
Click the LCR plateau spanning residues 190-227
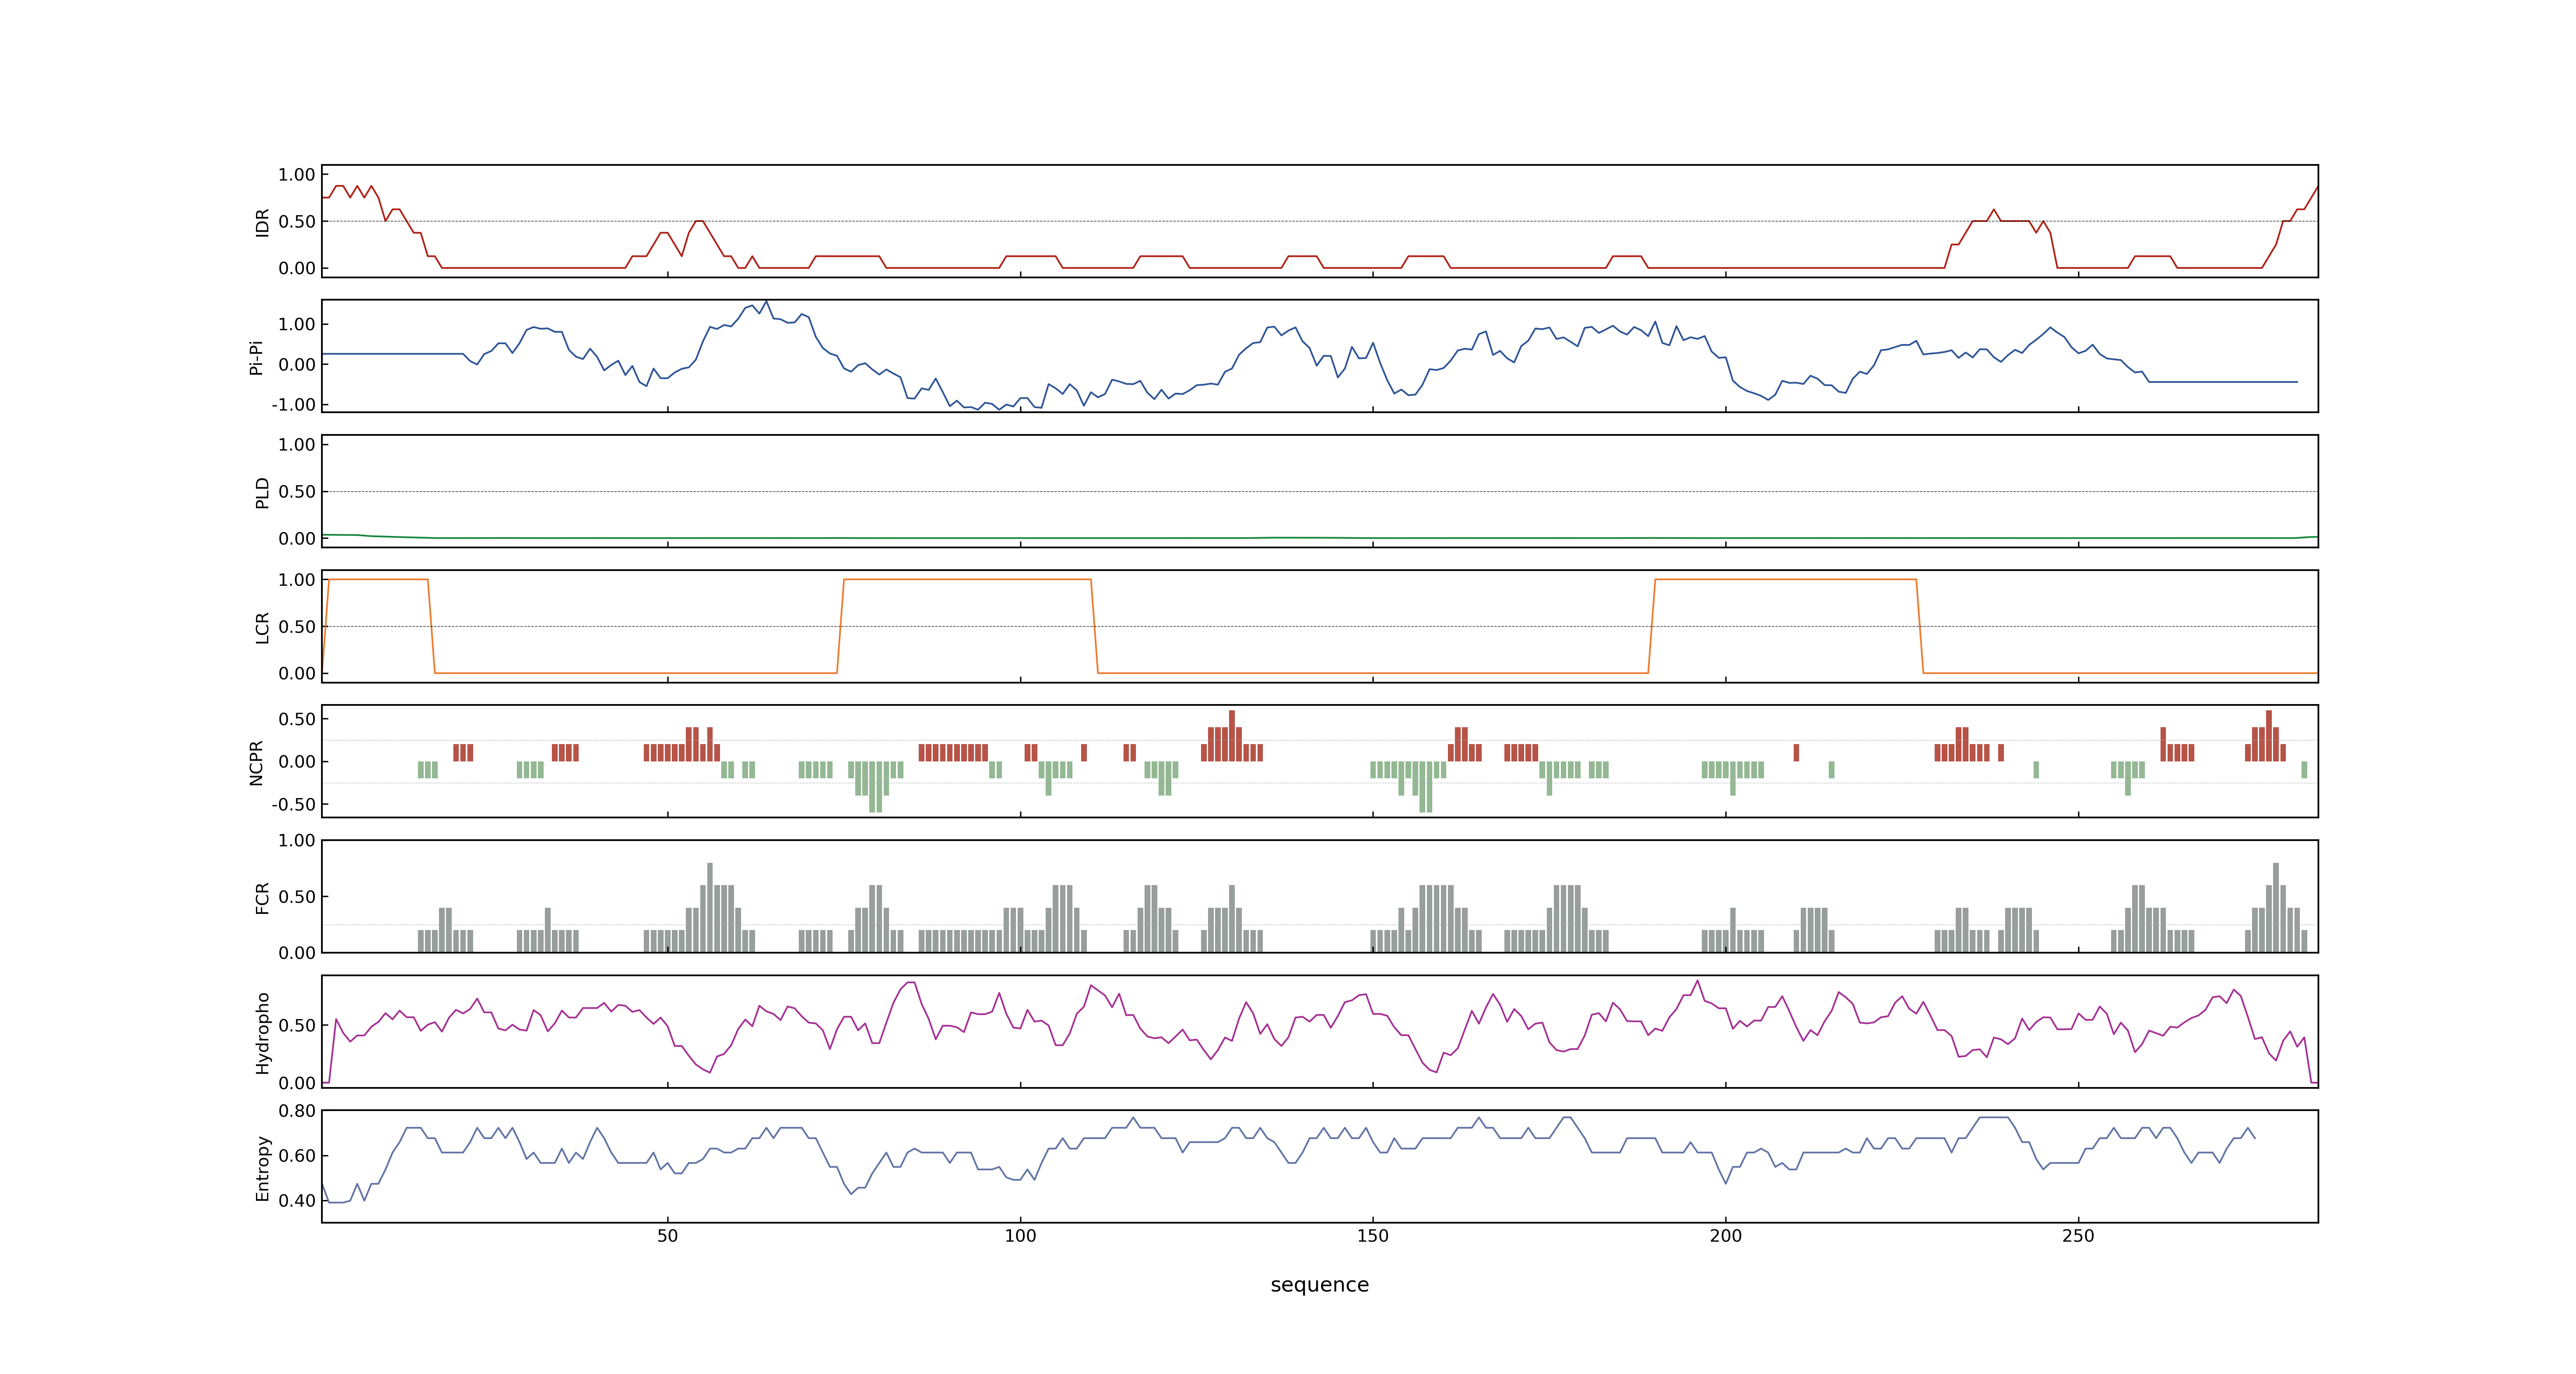coord(1785,579)
